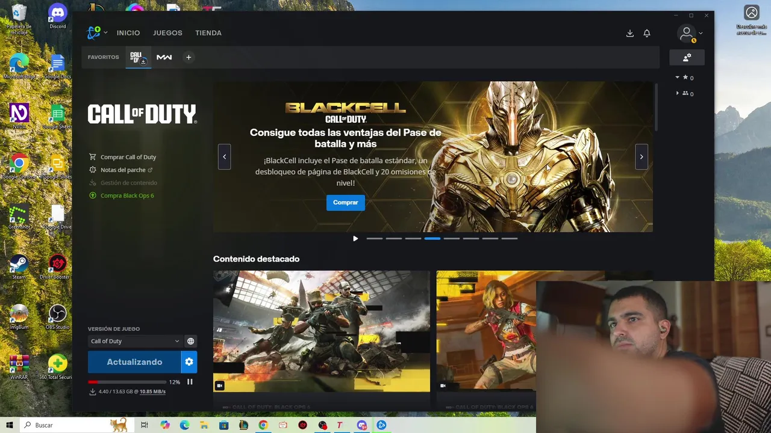Open the Discord desktop shortcut
The height and width of the screenshot is (433, 771).
click(x=58, y=17)
